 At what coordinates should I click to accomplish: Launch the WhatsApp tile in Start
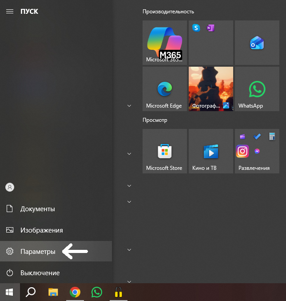point(257,89)
